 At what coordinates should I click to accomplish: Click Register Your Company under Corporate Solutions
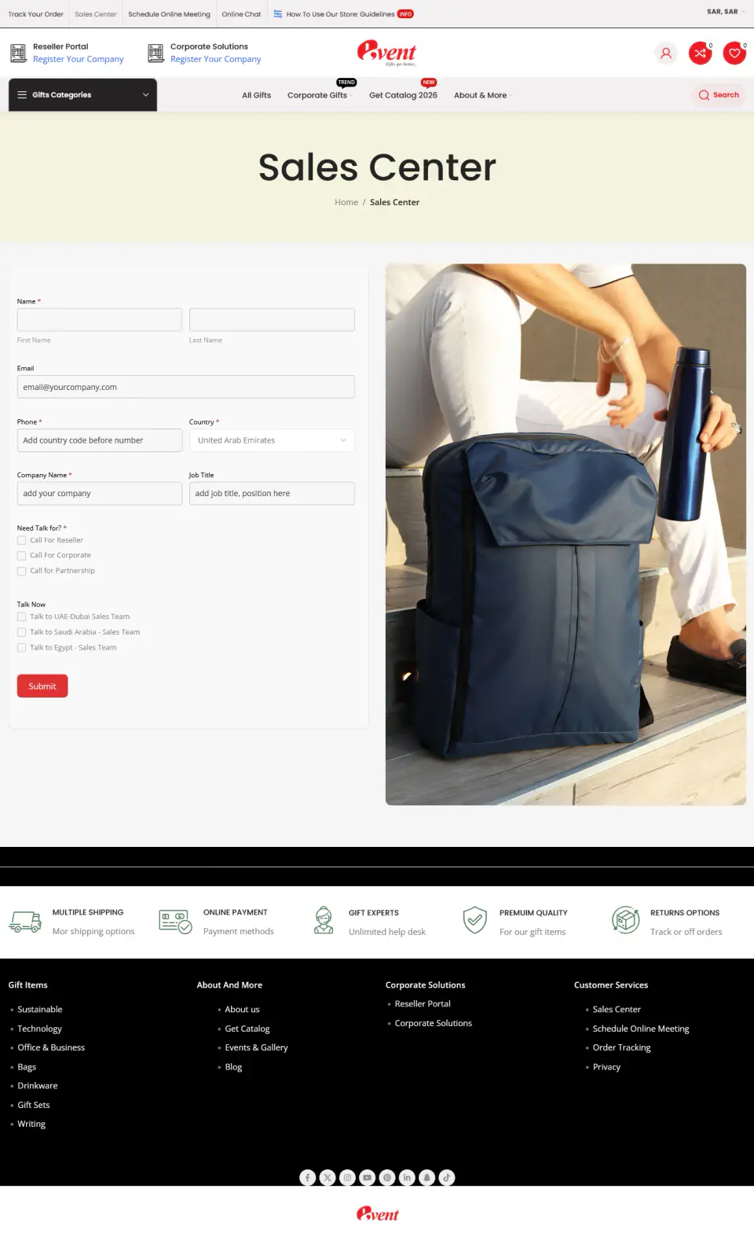pyautogui.click(x=215, y=59)
